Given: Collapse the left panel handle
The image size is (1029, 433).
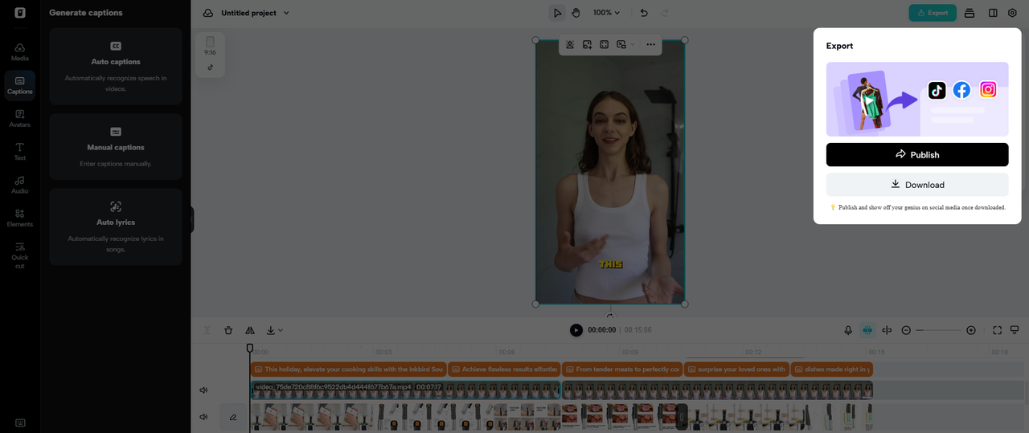Looking at the screenshot, I should 192,219.
